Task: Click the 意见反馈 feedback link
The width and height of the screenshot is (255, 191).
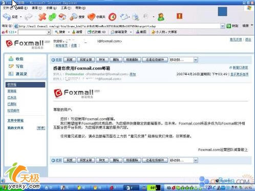Action: 236,39
